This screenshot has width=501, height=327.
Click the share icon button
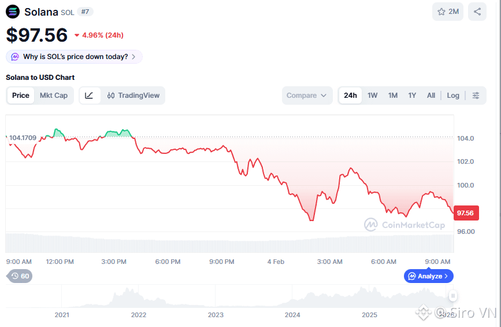click(x=477, y=12)
